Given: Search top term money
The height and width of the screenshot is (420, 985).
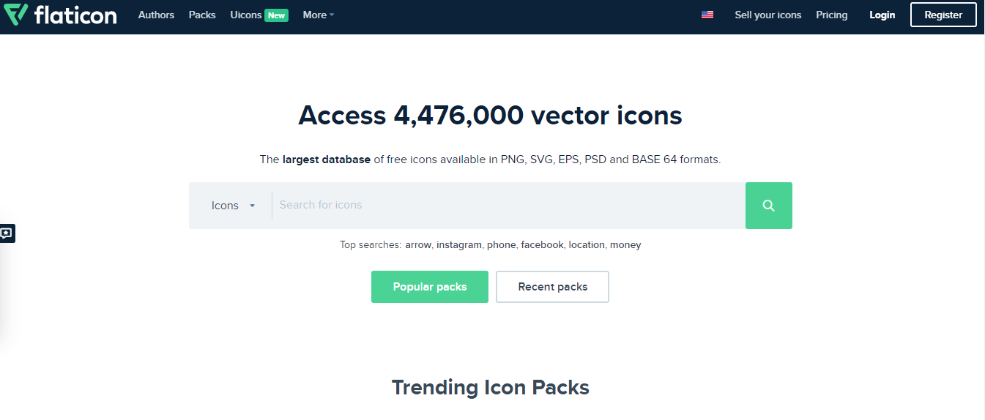Looking at the screenshot, I should (x=625, y=245).
